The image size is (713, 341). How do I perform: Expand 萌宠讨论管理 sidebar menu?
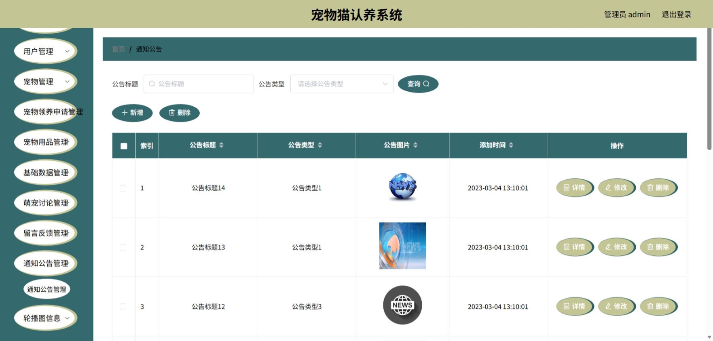click(x=46, y=203)
